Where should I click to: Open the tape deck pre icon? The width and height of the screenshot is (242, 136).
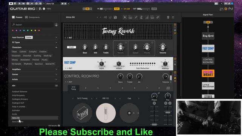coord(130,17)
